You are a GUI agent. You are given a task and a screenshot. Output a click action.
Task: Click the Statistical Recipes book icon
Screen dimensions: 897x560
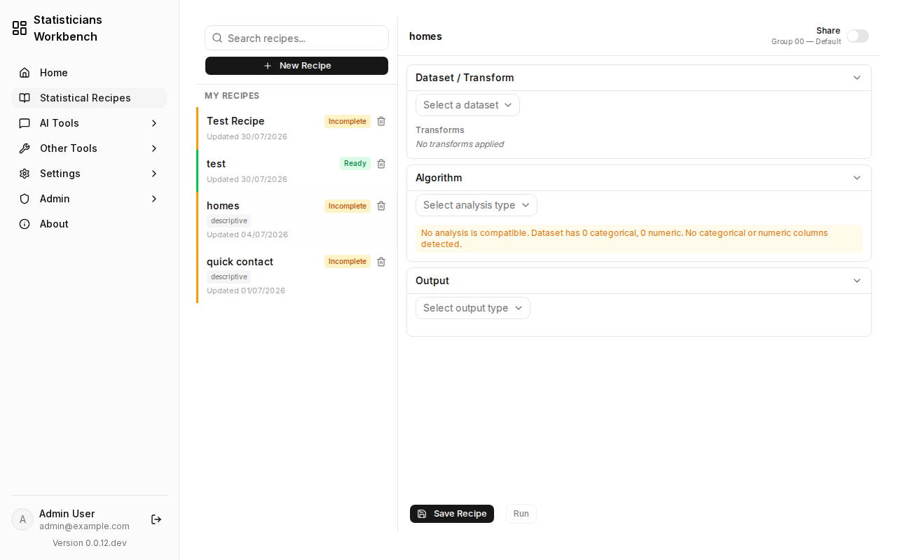(25, 98)
